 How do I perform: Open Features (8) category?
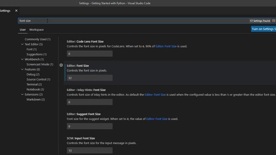click(32, 69)
